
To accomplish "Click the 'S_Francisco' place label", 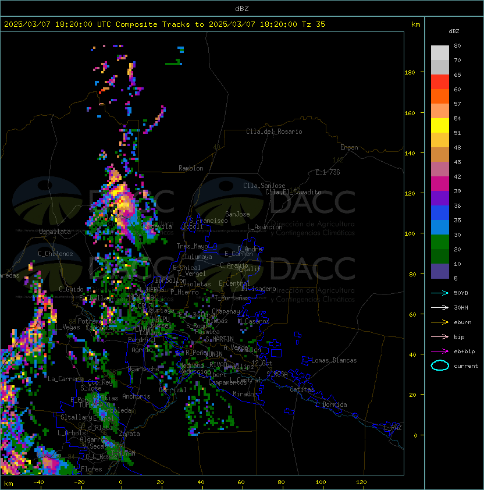I will pos(208,221).
